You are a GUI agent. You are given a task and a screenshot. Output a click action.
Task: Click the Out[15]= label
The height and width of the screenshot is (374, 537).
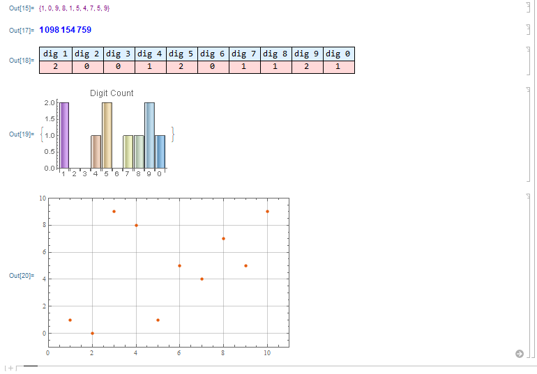(x=22, y=8)
